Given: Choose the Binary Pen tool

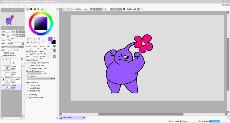Looking at the screenshot, I should click(x=36, y=53).
